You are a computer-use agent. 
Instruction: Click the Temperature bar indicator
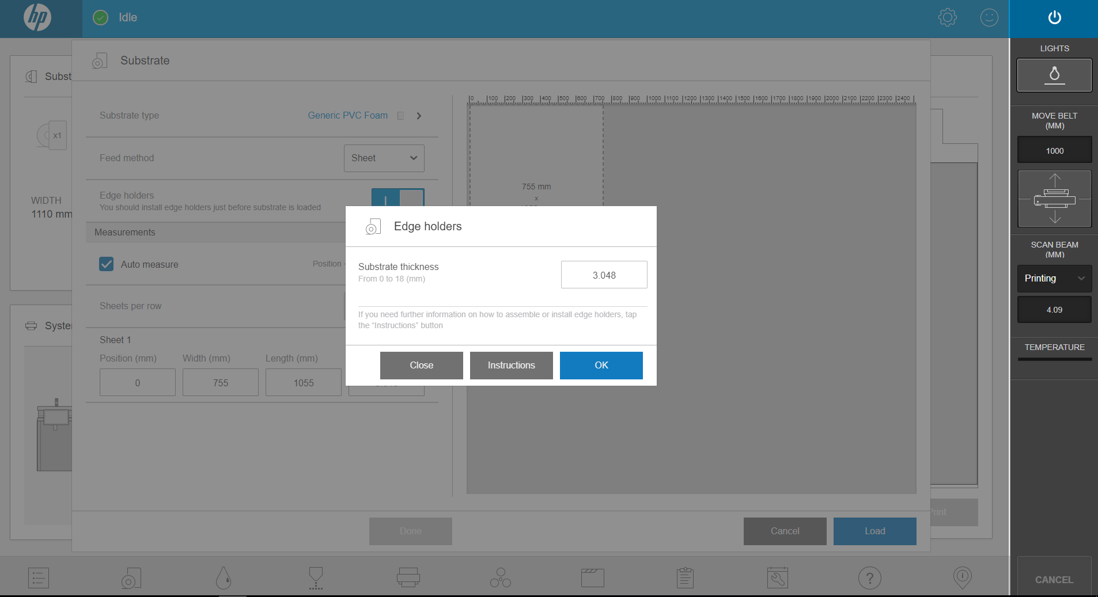(1054, 359)
